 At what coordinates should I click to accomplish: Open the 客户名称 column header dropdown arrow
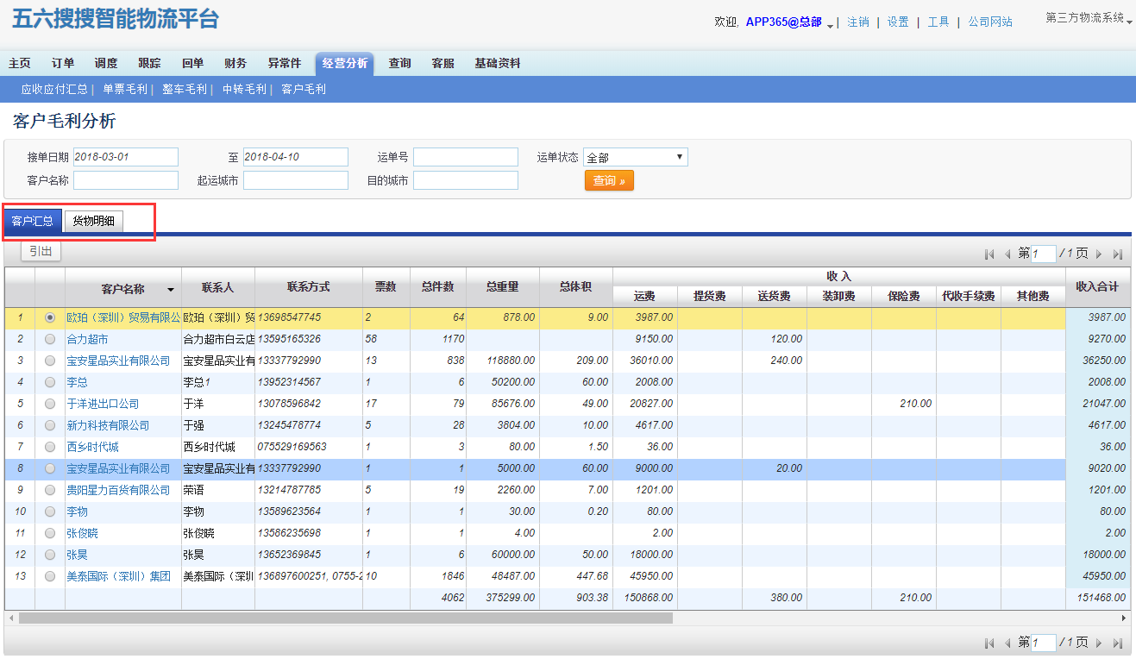coord(171,290)
